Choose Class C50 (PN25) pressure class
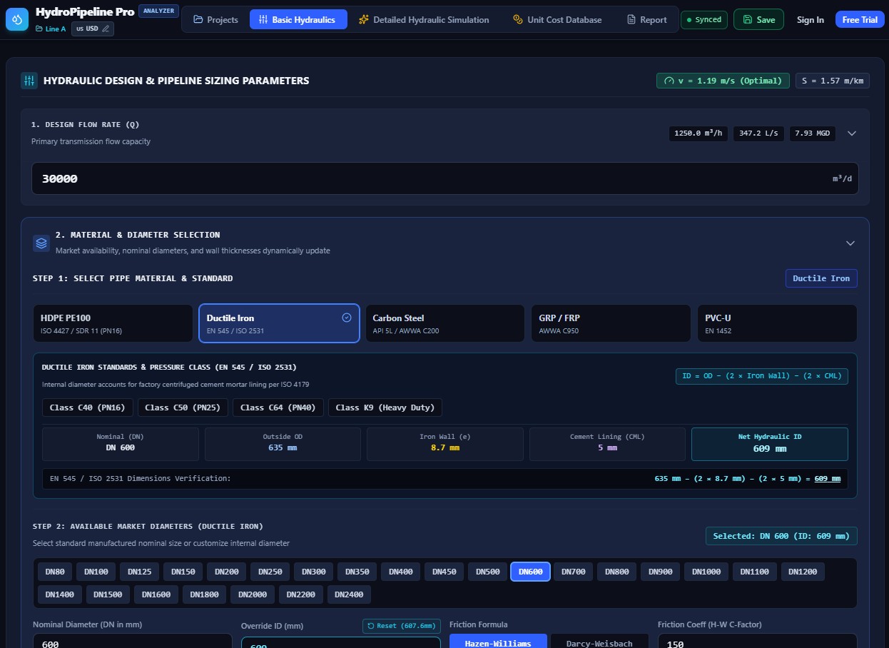 pyautogui.click(x=183, y=407)
